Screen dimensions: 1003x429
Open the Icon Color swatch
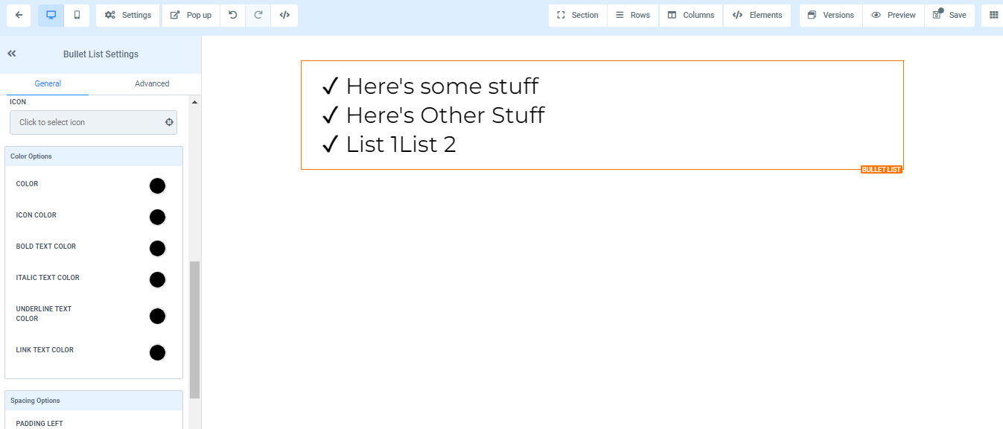click(x=157, y=217)
